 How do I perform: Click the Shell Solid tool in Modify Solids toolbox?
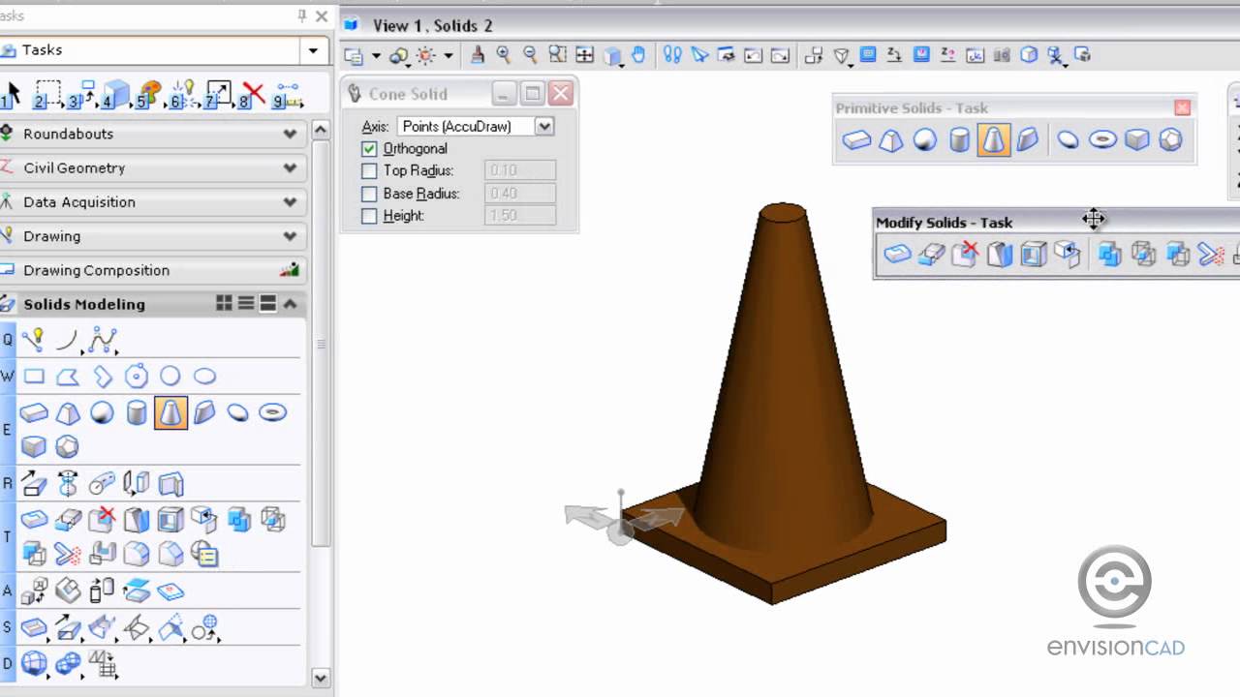tap(1034, 255)
